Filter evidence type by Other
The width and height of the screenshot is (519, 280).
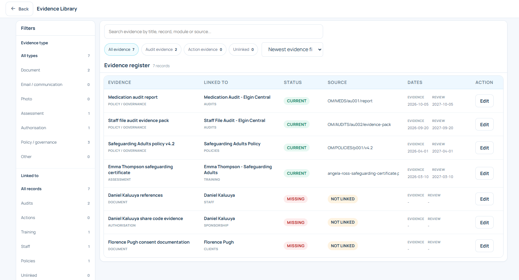click(55, 157)
